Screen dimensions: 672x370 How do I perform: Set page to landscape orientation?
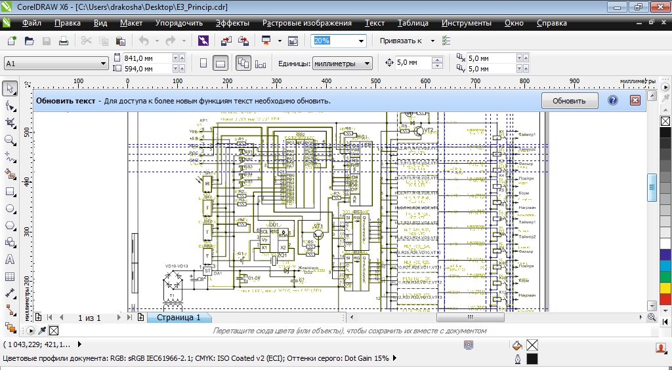coord(220,64)
